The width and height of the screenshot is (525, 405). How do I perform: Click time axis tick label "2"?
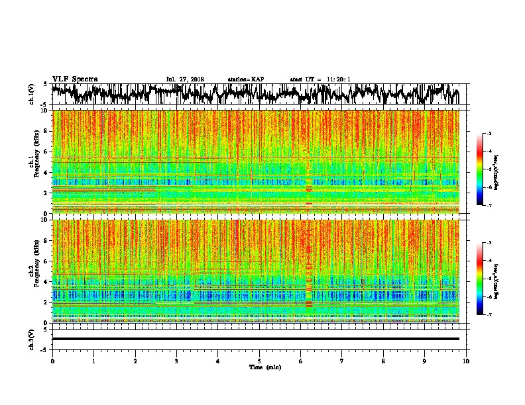click(x=135, y=361)
